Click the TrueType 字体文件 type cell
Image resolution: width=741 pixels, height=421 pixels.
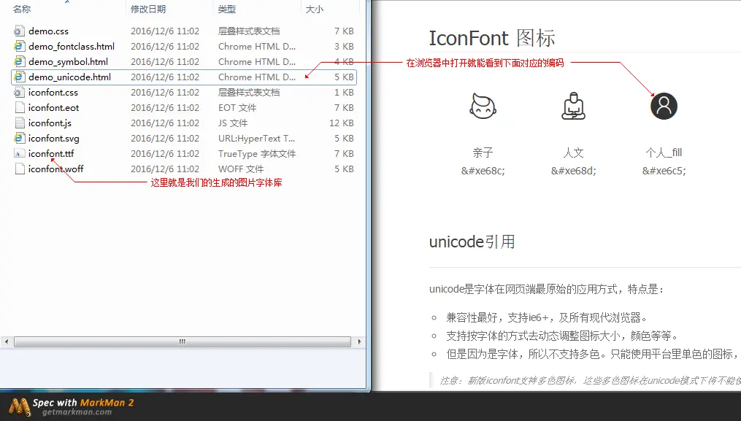click(256, 153)
